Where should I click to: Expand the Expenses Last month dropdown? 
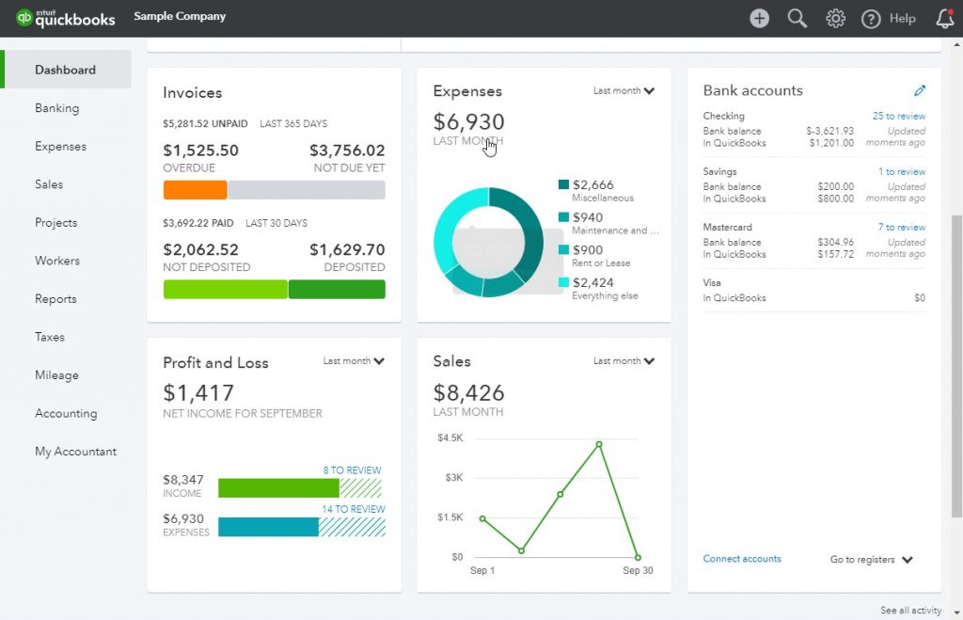(x=624, y=91)
